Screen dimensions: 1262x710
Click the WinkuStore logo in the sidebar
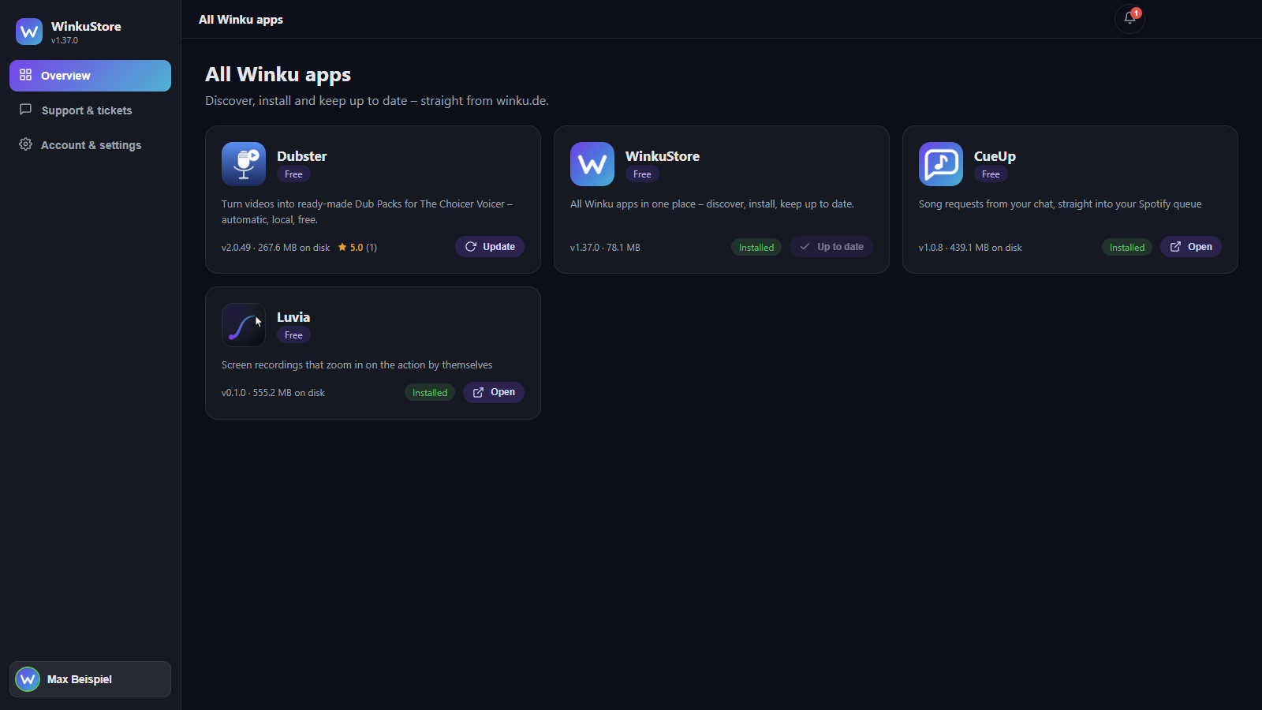tap(29, 32)
